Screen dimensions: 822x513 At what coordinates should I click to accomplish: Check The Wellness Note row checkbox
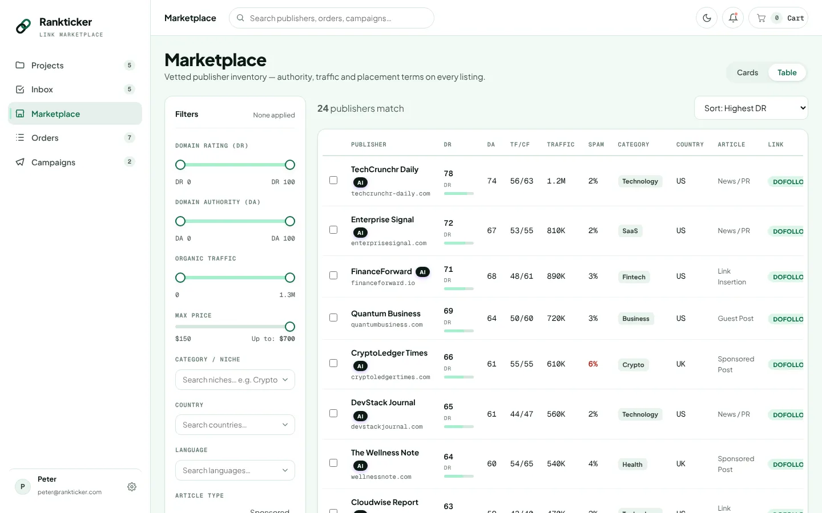click(333, 463)
